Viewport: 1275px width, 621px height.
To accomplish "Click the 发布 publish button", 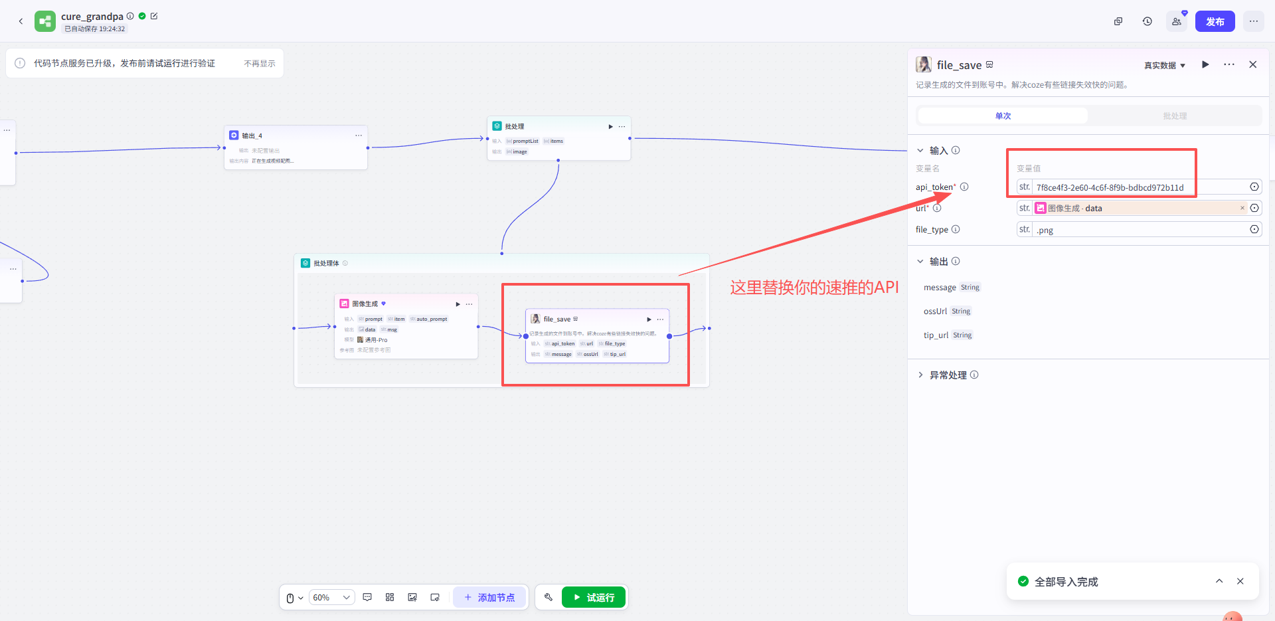I will point(1215,21).
